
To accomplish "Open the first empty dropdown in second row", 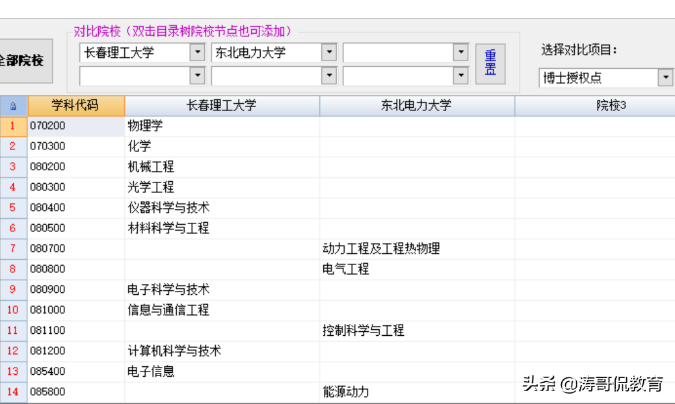I will [197, 75].
